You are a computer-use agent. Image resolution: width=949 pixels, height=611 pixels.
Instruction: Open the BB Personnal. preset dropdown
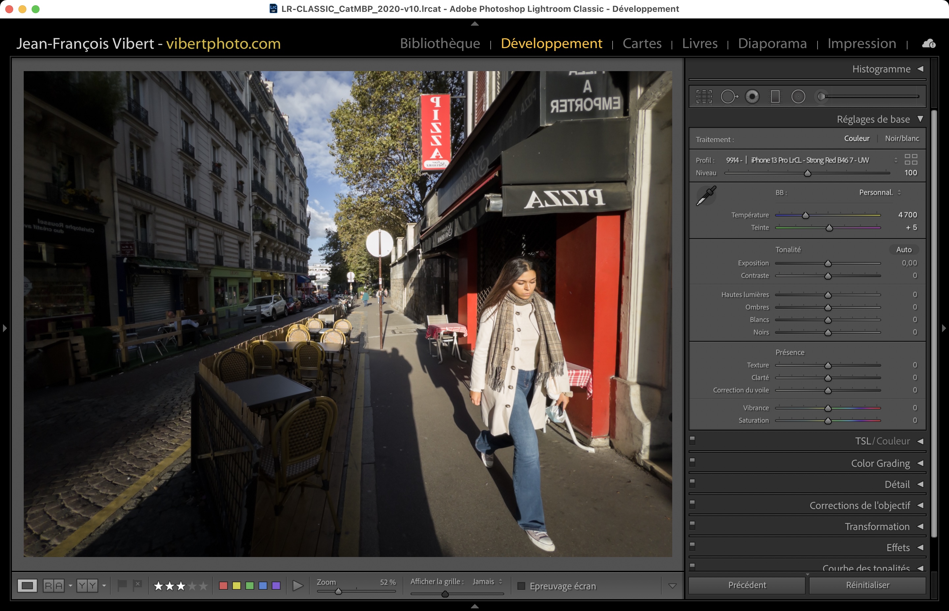pos(879,193)
